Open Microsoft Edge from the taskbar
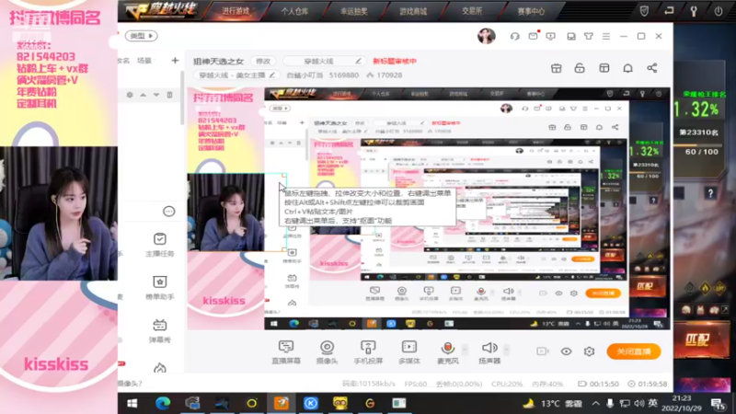The height and width of the screenshot is (414, 736). pyautogui.click(x=163, y=403)
